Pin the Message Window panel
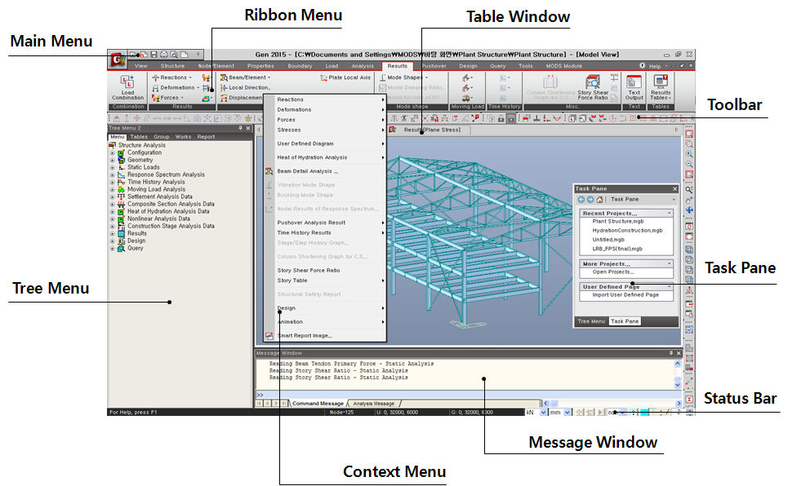This screenshot has height=486, width=788. [x=670, y=353]
